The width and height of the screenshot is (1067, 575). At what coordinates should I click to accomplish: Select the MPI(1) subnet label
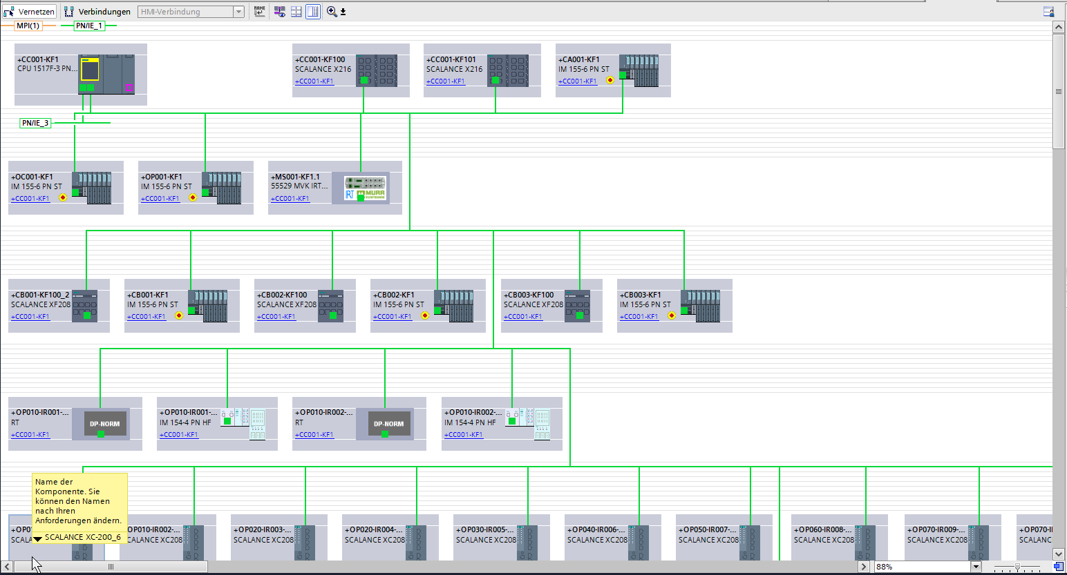click(x=28, y=26)
